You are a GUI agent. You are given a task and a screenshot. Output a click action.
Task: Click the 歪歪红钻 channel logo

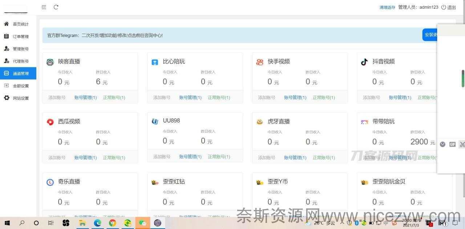point(155,182)
